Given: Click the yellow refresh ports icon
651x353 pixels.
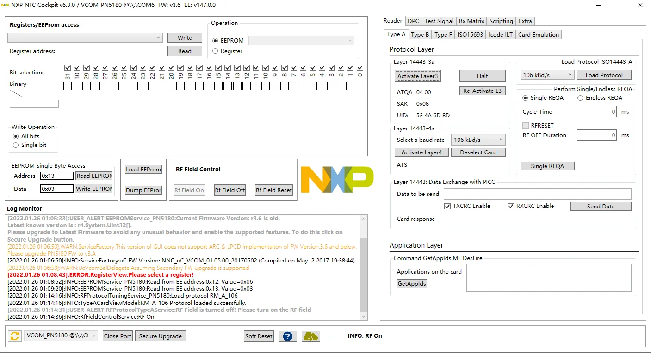Looking at the screenshot, I should (x=15, y=336).
